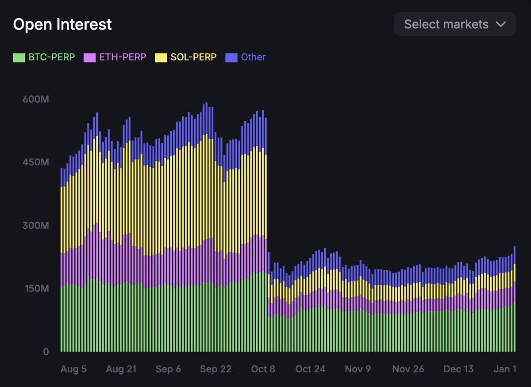
Task: Click the Oct 8 axis label
Action: (263, 369)
